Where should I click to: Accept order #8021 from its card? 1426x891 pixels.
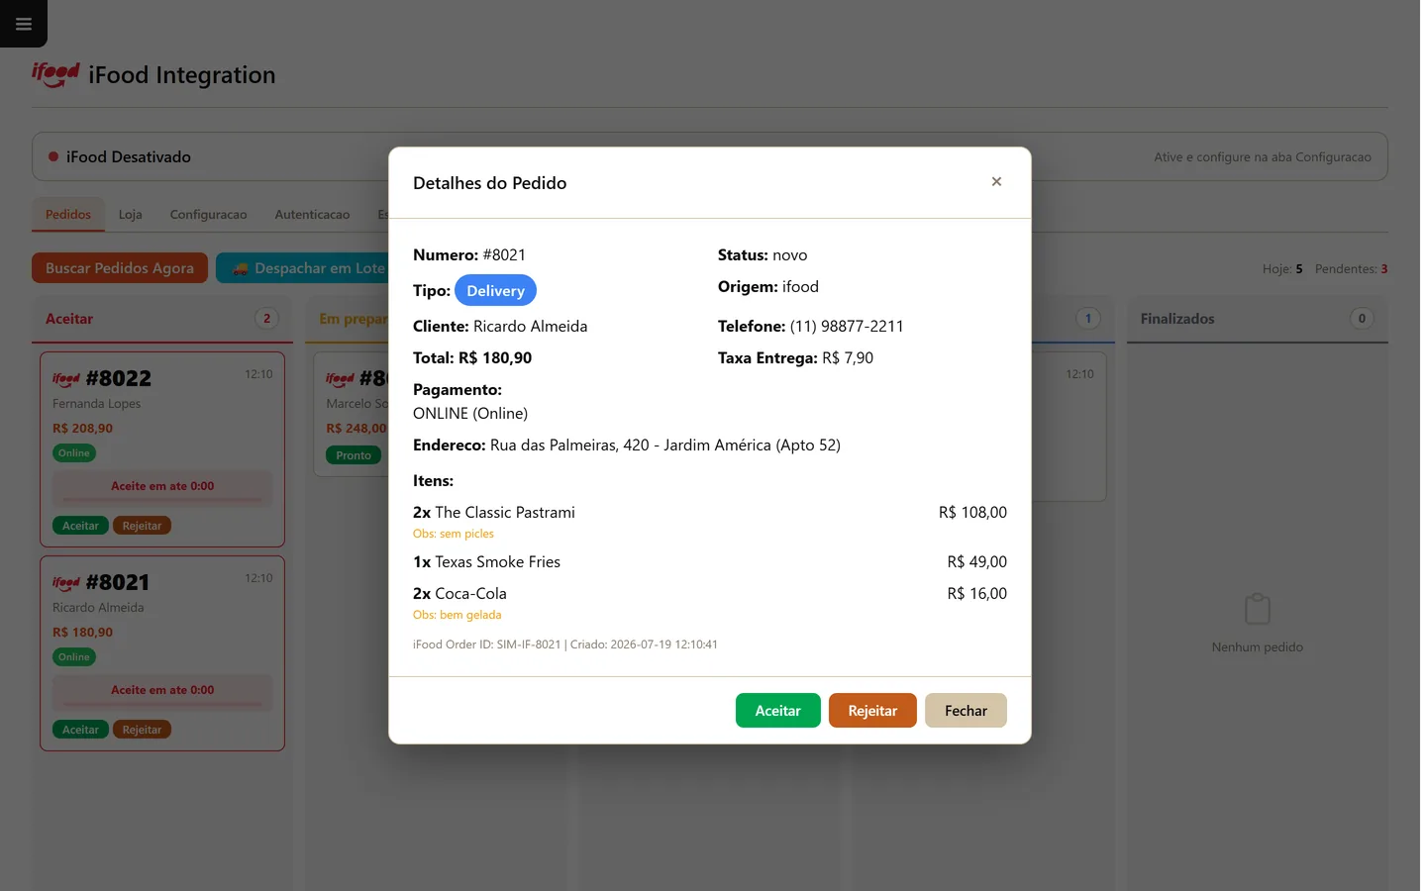(80, 730)
